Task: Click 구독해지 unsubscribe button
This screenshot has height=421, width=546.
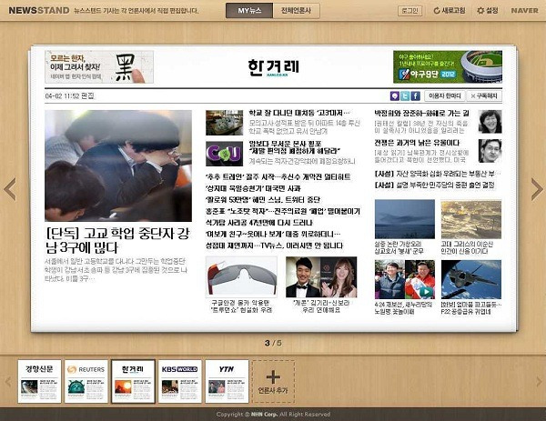Action: 484,95
